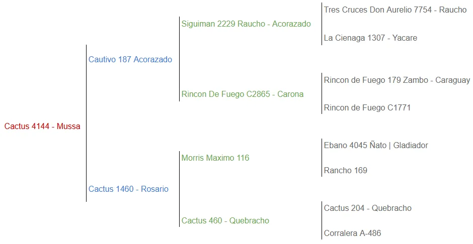The image size is (473, 244).
Task: Click the Rincon de Fuego C1771 ancestor
Action: pyautogui.click(x=367, y=108)
